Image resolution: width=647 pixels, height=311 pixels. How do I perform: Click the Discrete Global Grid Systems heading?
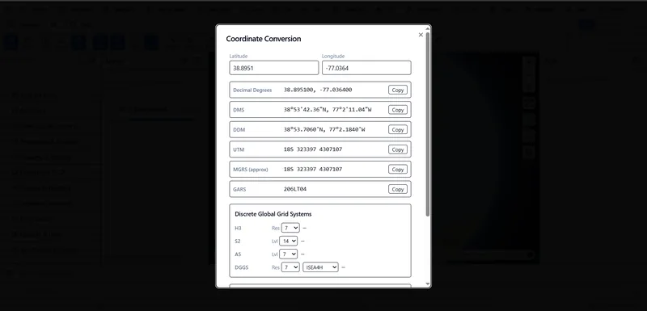273,214
